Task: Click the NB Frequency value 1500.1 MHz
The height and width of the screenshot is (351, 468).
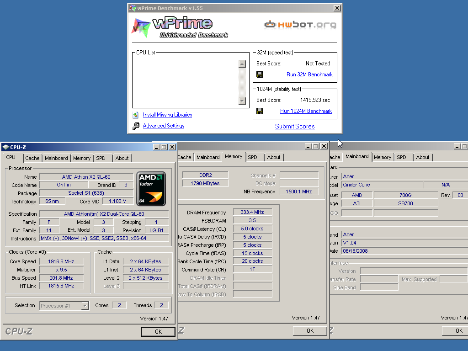Action: point(299,191)
